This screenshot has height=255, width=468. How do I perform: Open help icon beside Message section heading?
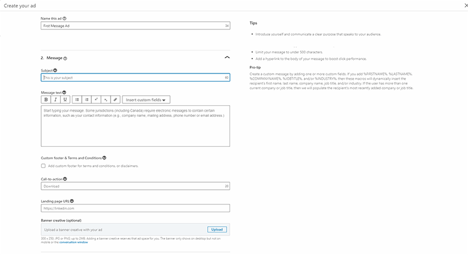coord(65,58)
